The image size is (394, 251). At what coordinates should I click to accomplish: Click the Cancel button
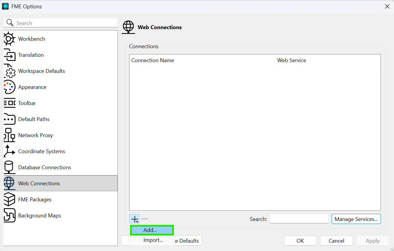pos(336,241)
